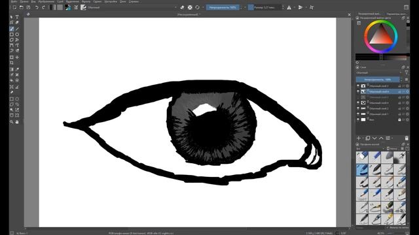Add a new layer with plus icon

[x=359, y=138]
